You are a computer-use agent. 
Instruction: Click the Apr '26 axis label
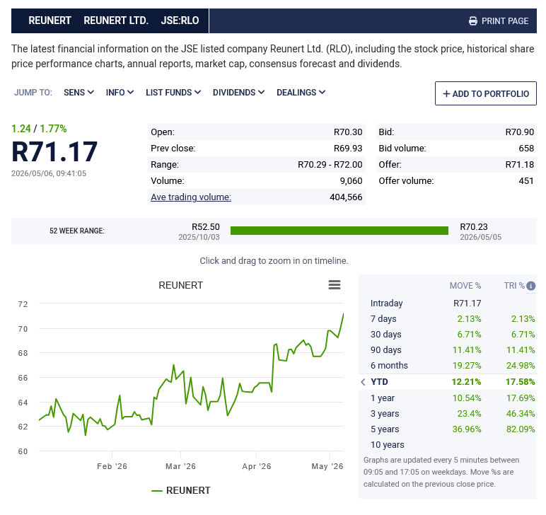point(256,467)
